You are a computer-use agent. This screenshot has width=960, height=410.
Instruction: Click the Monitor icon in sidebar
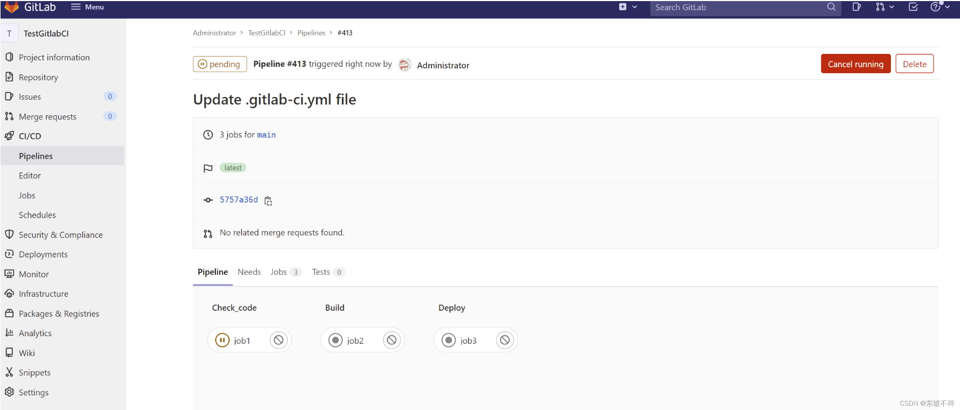[x=9, y=273]
